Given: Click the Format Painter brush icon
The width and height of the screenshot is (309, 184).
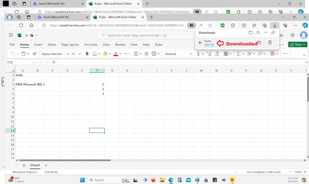Looking at the screenshot, I should coord(34,54).
